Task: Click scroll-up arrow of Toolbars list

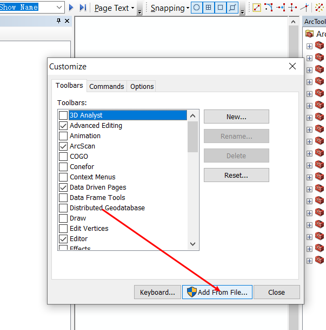Action: pyautogui.click(x=192, y=115)
